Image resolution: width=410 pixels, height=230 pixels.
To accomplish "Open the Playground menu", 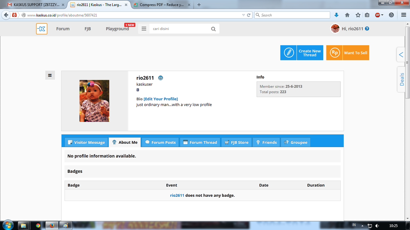I will pos(117,29).
